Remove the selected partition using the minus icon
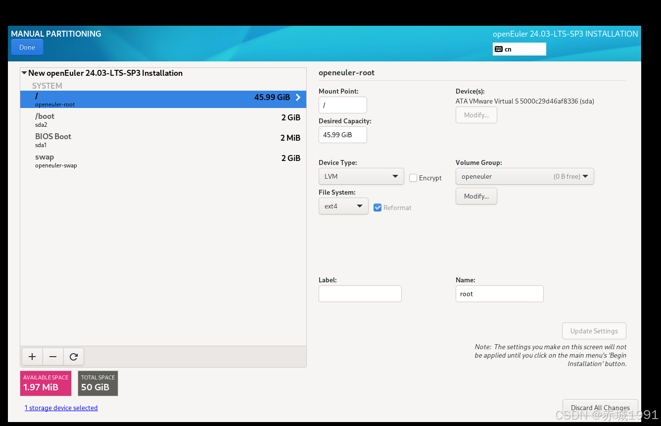 52,356
